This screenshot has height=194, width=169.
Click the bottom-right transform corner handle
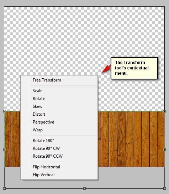[x=164, y=188]
